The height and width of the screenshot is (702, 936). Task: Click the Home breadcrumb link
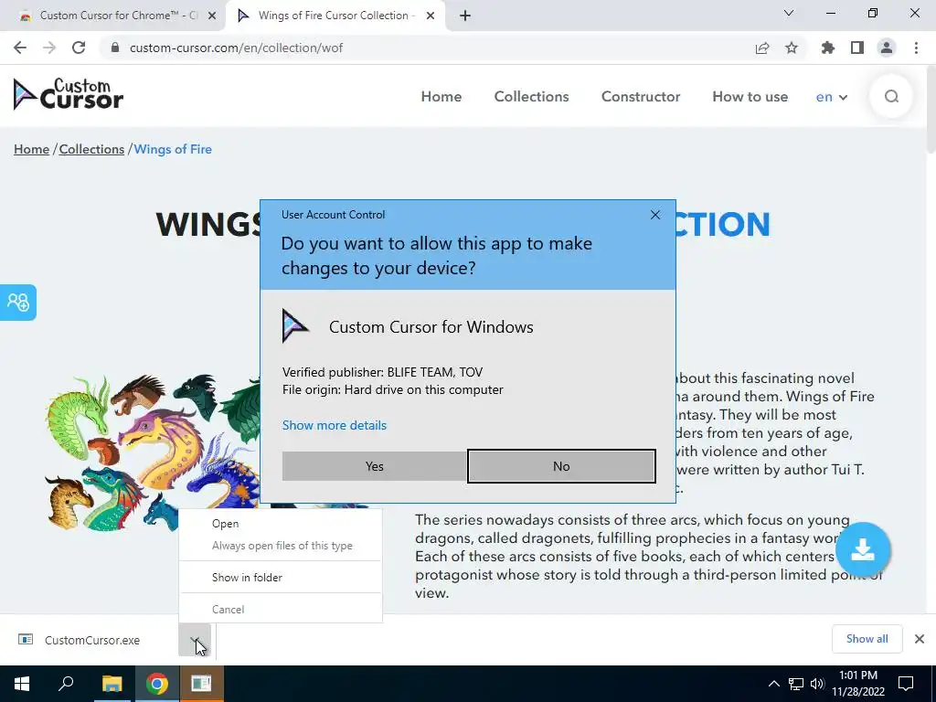32,149
